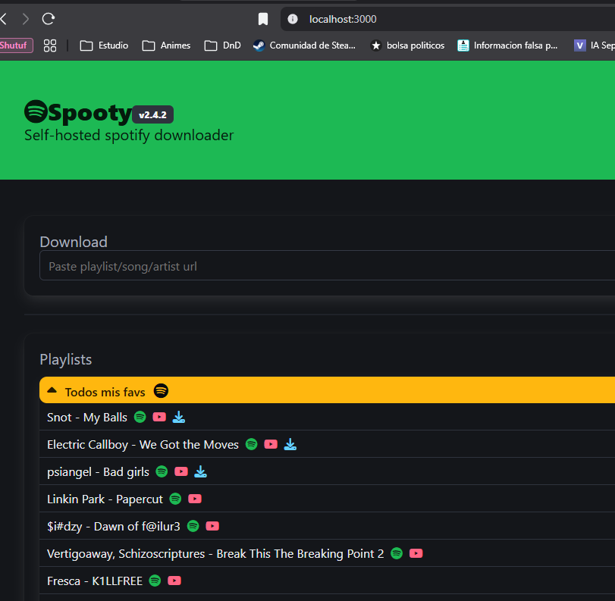
Task: Open Informacion falsa bookmark
Action: (507, 45)
